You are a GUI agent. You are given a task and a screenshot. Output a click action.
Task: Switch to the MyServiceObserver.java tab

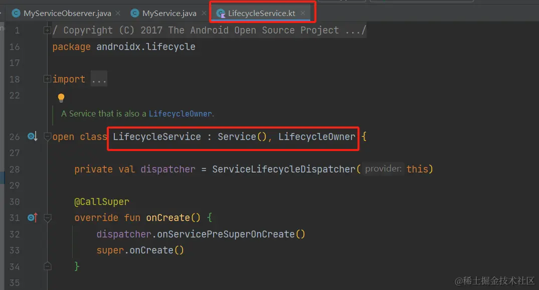point(67,13)
